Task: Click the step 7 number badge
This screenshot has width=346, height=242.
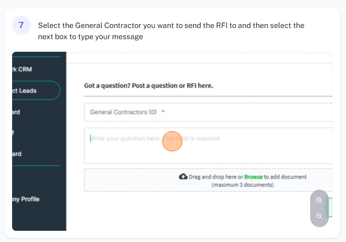Action: click(21, 25)
